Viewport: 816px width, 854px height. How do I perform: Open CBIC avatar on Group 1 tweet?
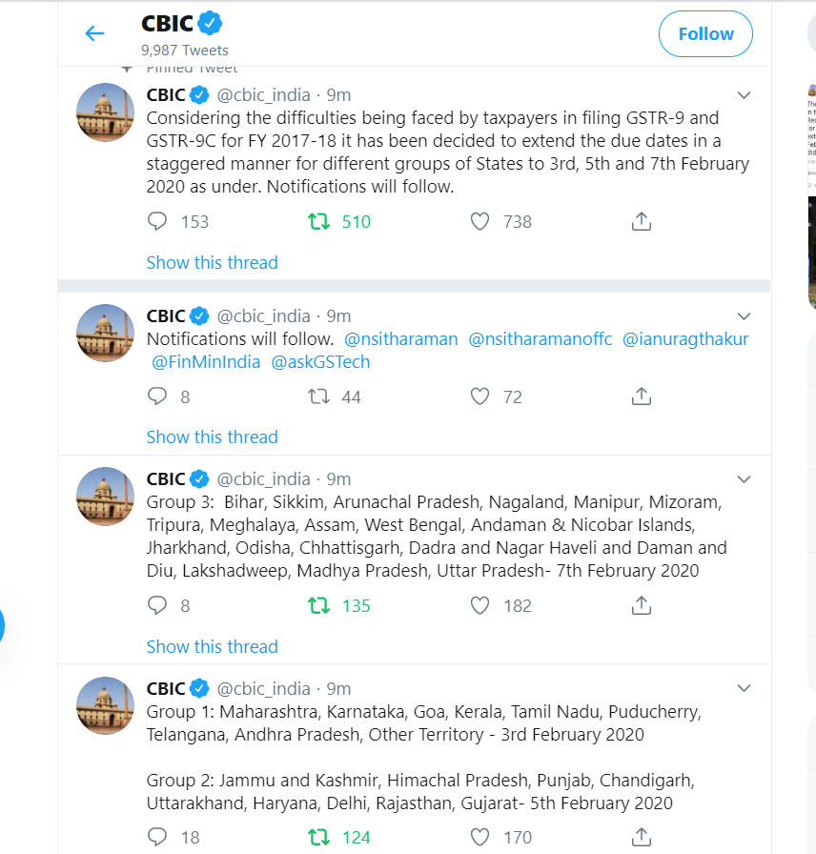pyautogui.click(x=105, y=706)
